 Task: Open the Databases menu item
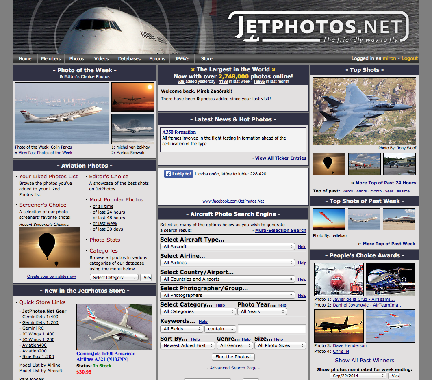pos(129,58)
